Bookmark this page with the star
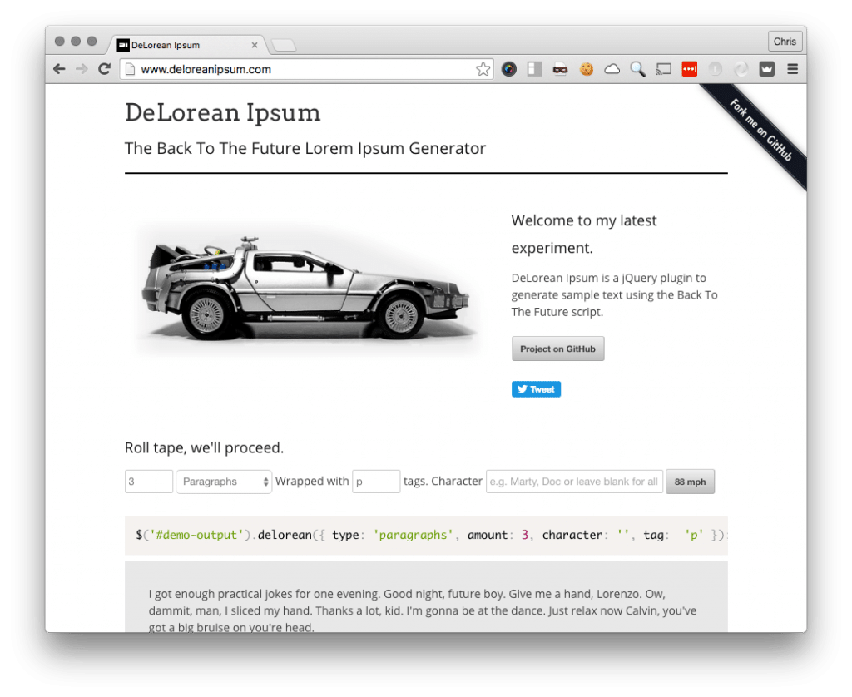 click(x=483, y=69)
